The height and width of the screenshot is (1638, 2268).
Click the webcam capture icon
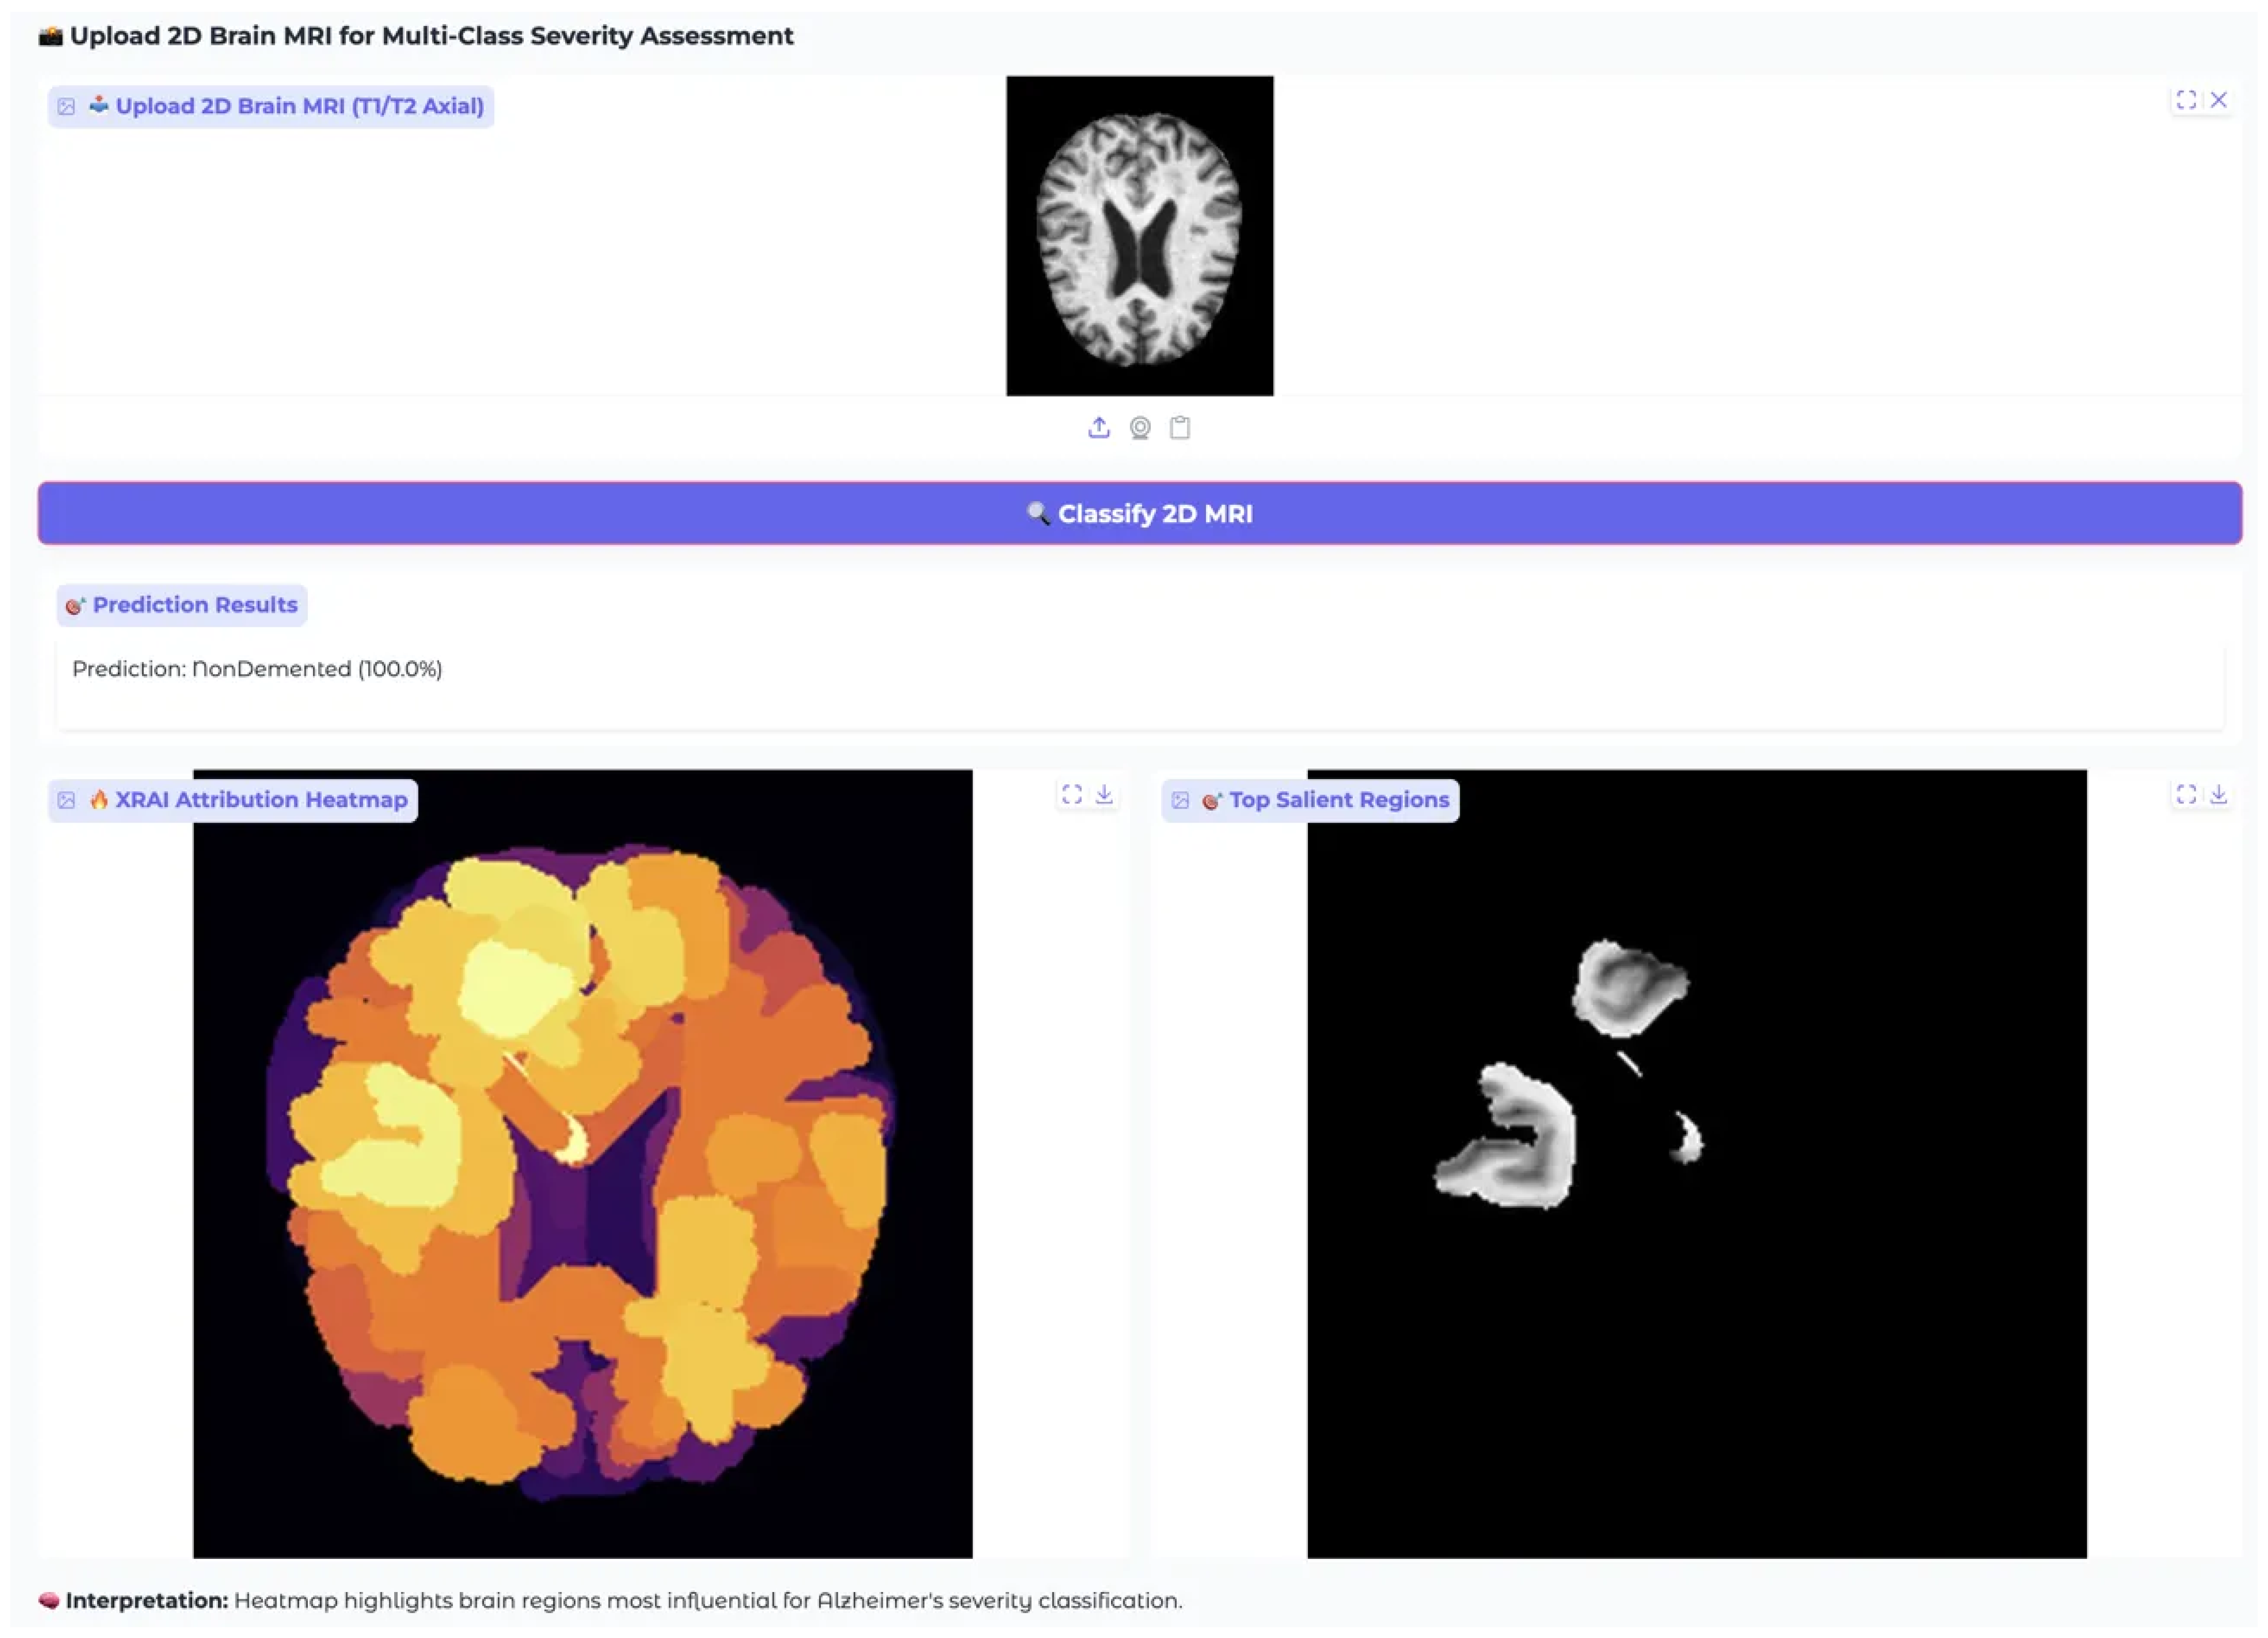[1139, 427]
